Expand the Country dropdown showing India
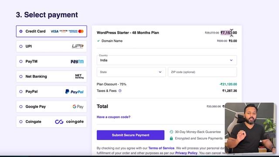The height and width of the screenshot is (157, 279). coord(167,60)
